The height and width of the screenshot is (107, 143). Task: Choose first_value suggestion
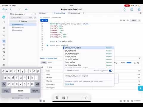pos(89,56)
